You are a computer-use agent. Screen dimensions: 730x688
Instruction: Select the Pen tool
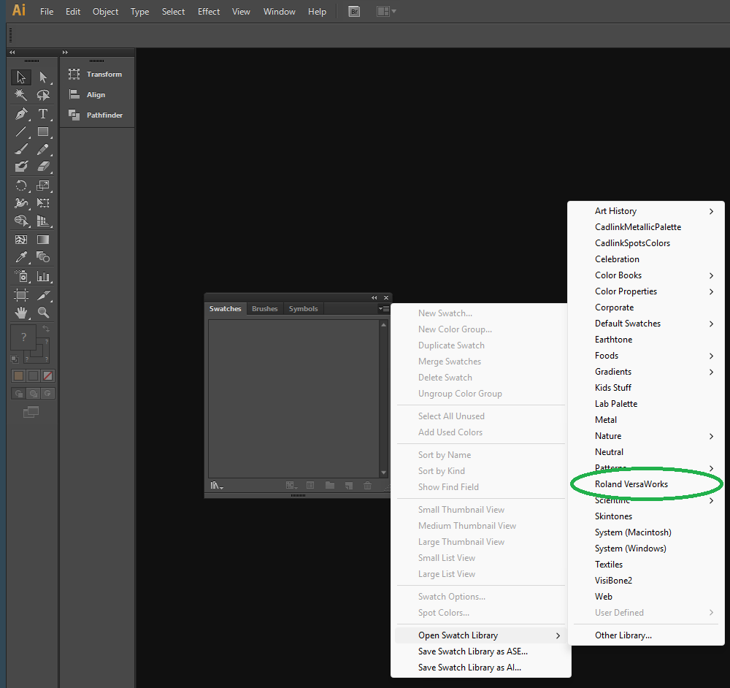point(21,113)
